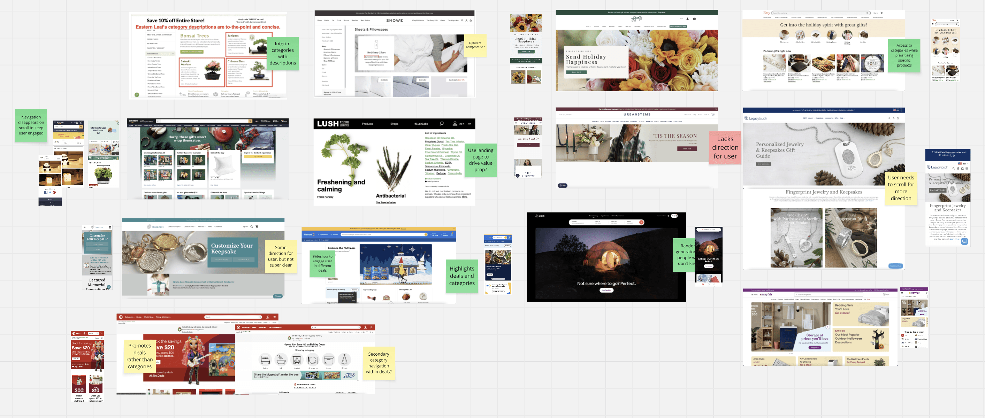Click the LUSH logo in the black header
Viewport: 985px width, 418px height.
click(x=333, y=123)
